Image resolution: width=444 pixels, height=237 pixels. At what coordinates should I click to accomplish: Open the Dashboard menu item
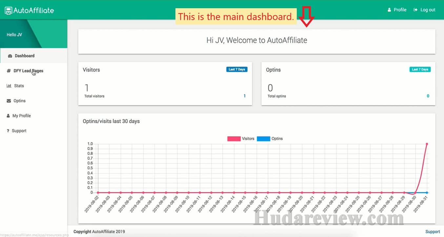coord(34,56)
